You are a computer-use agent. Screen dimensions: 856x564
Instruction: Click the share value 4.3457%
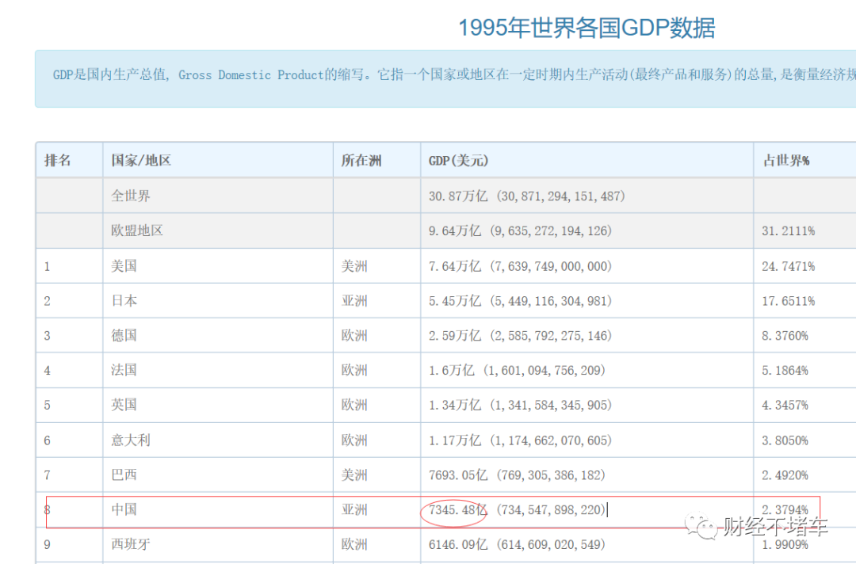point(785,406)
